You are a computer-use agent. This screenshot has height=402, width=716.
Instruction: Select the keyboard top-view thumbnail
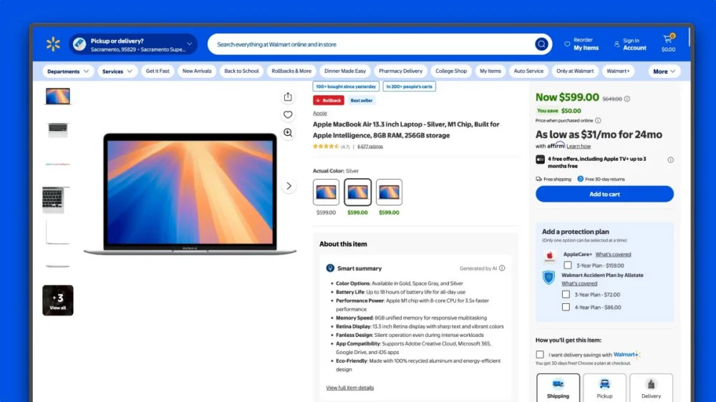tap(58, 130)
